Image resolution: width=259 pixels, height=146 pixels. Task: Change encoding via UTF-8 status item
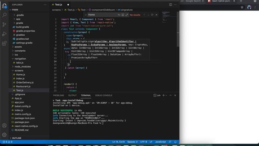pyautogui.click(x=144, y=142)
